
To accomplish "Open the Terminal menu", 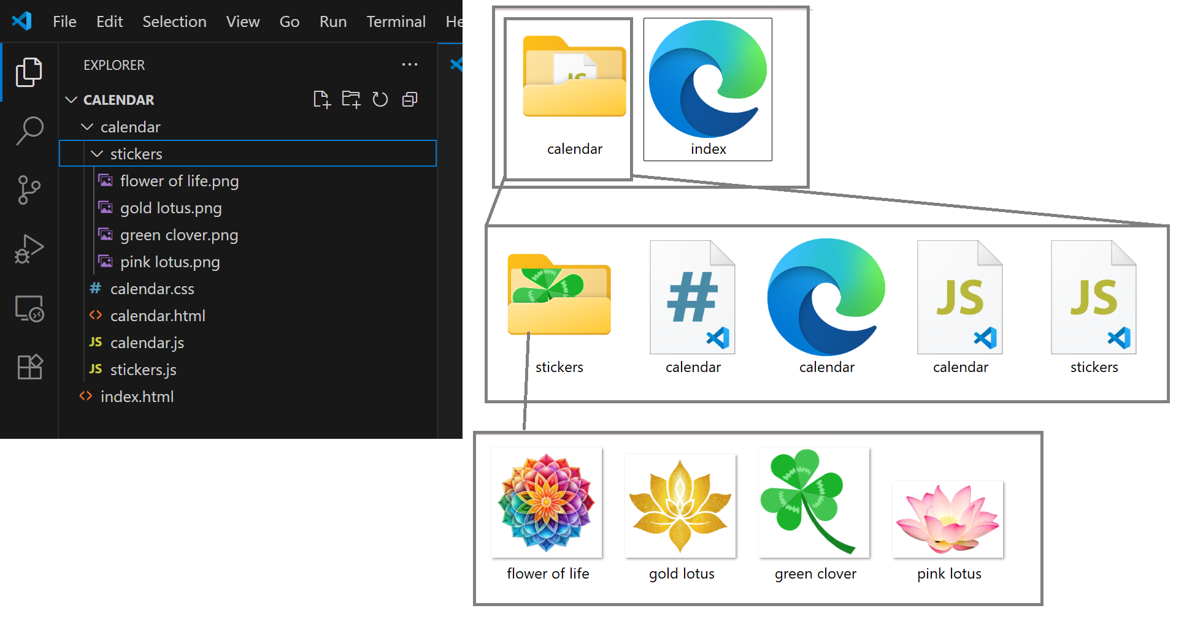I will 396,21.
